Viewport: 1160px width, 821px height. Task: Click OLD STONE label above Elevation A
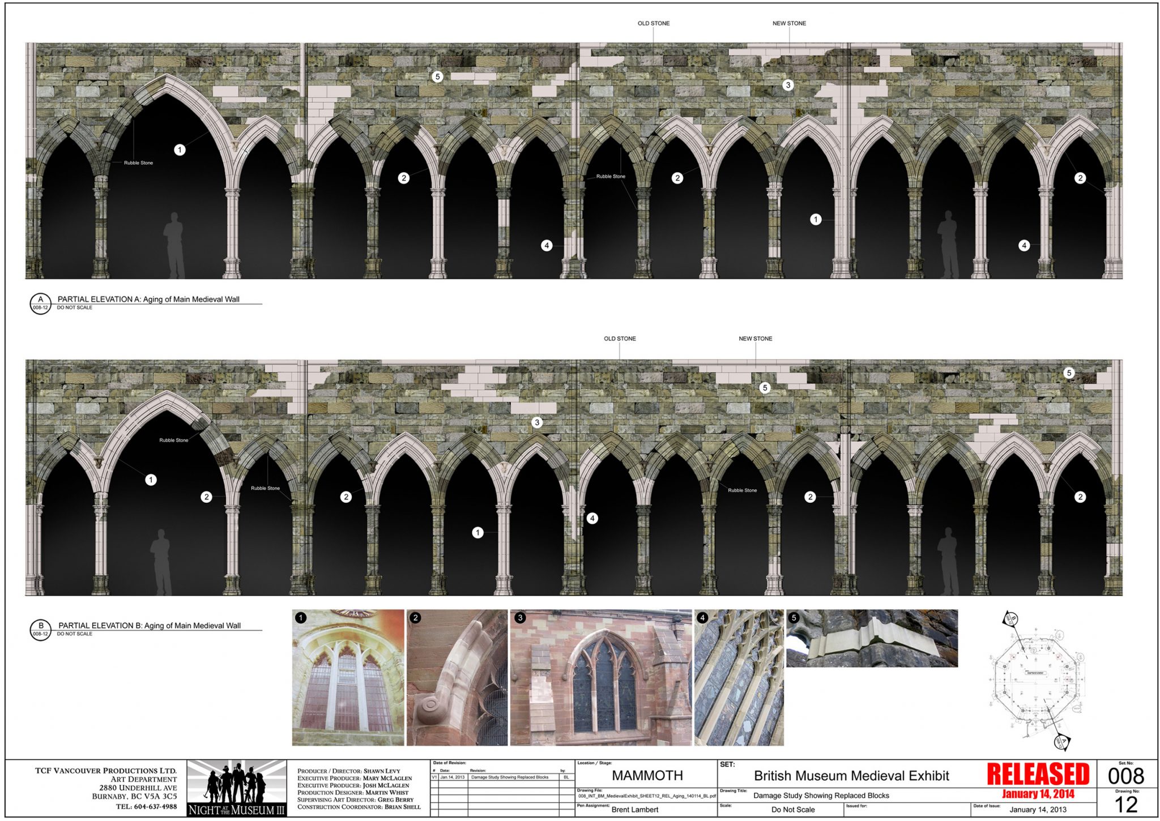[653, 23]
